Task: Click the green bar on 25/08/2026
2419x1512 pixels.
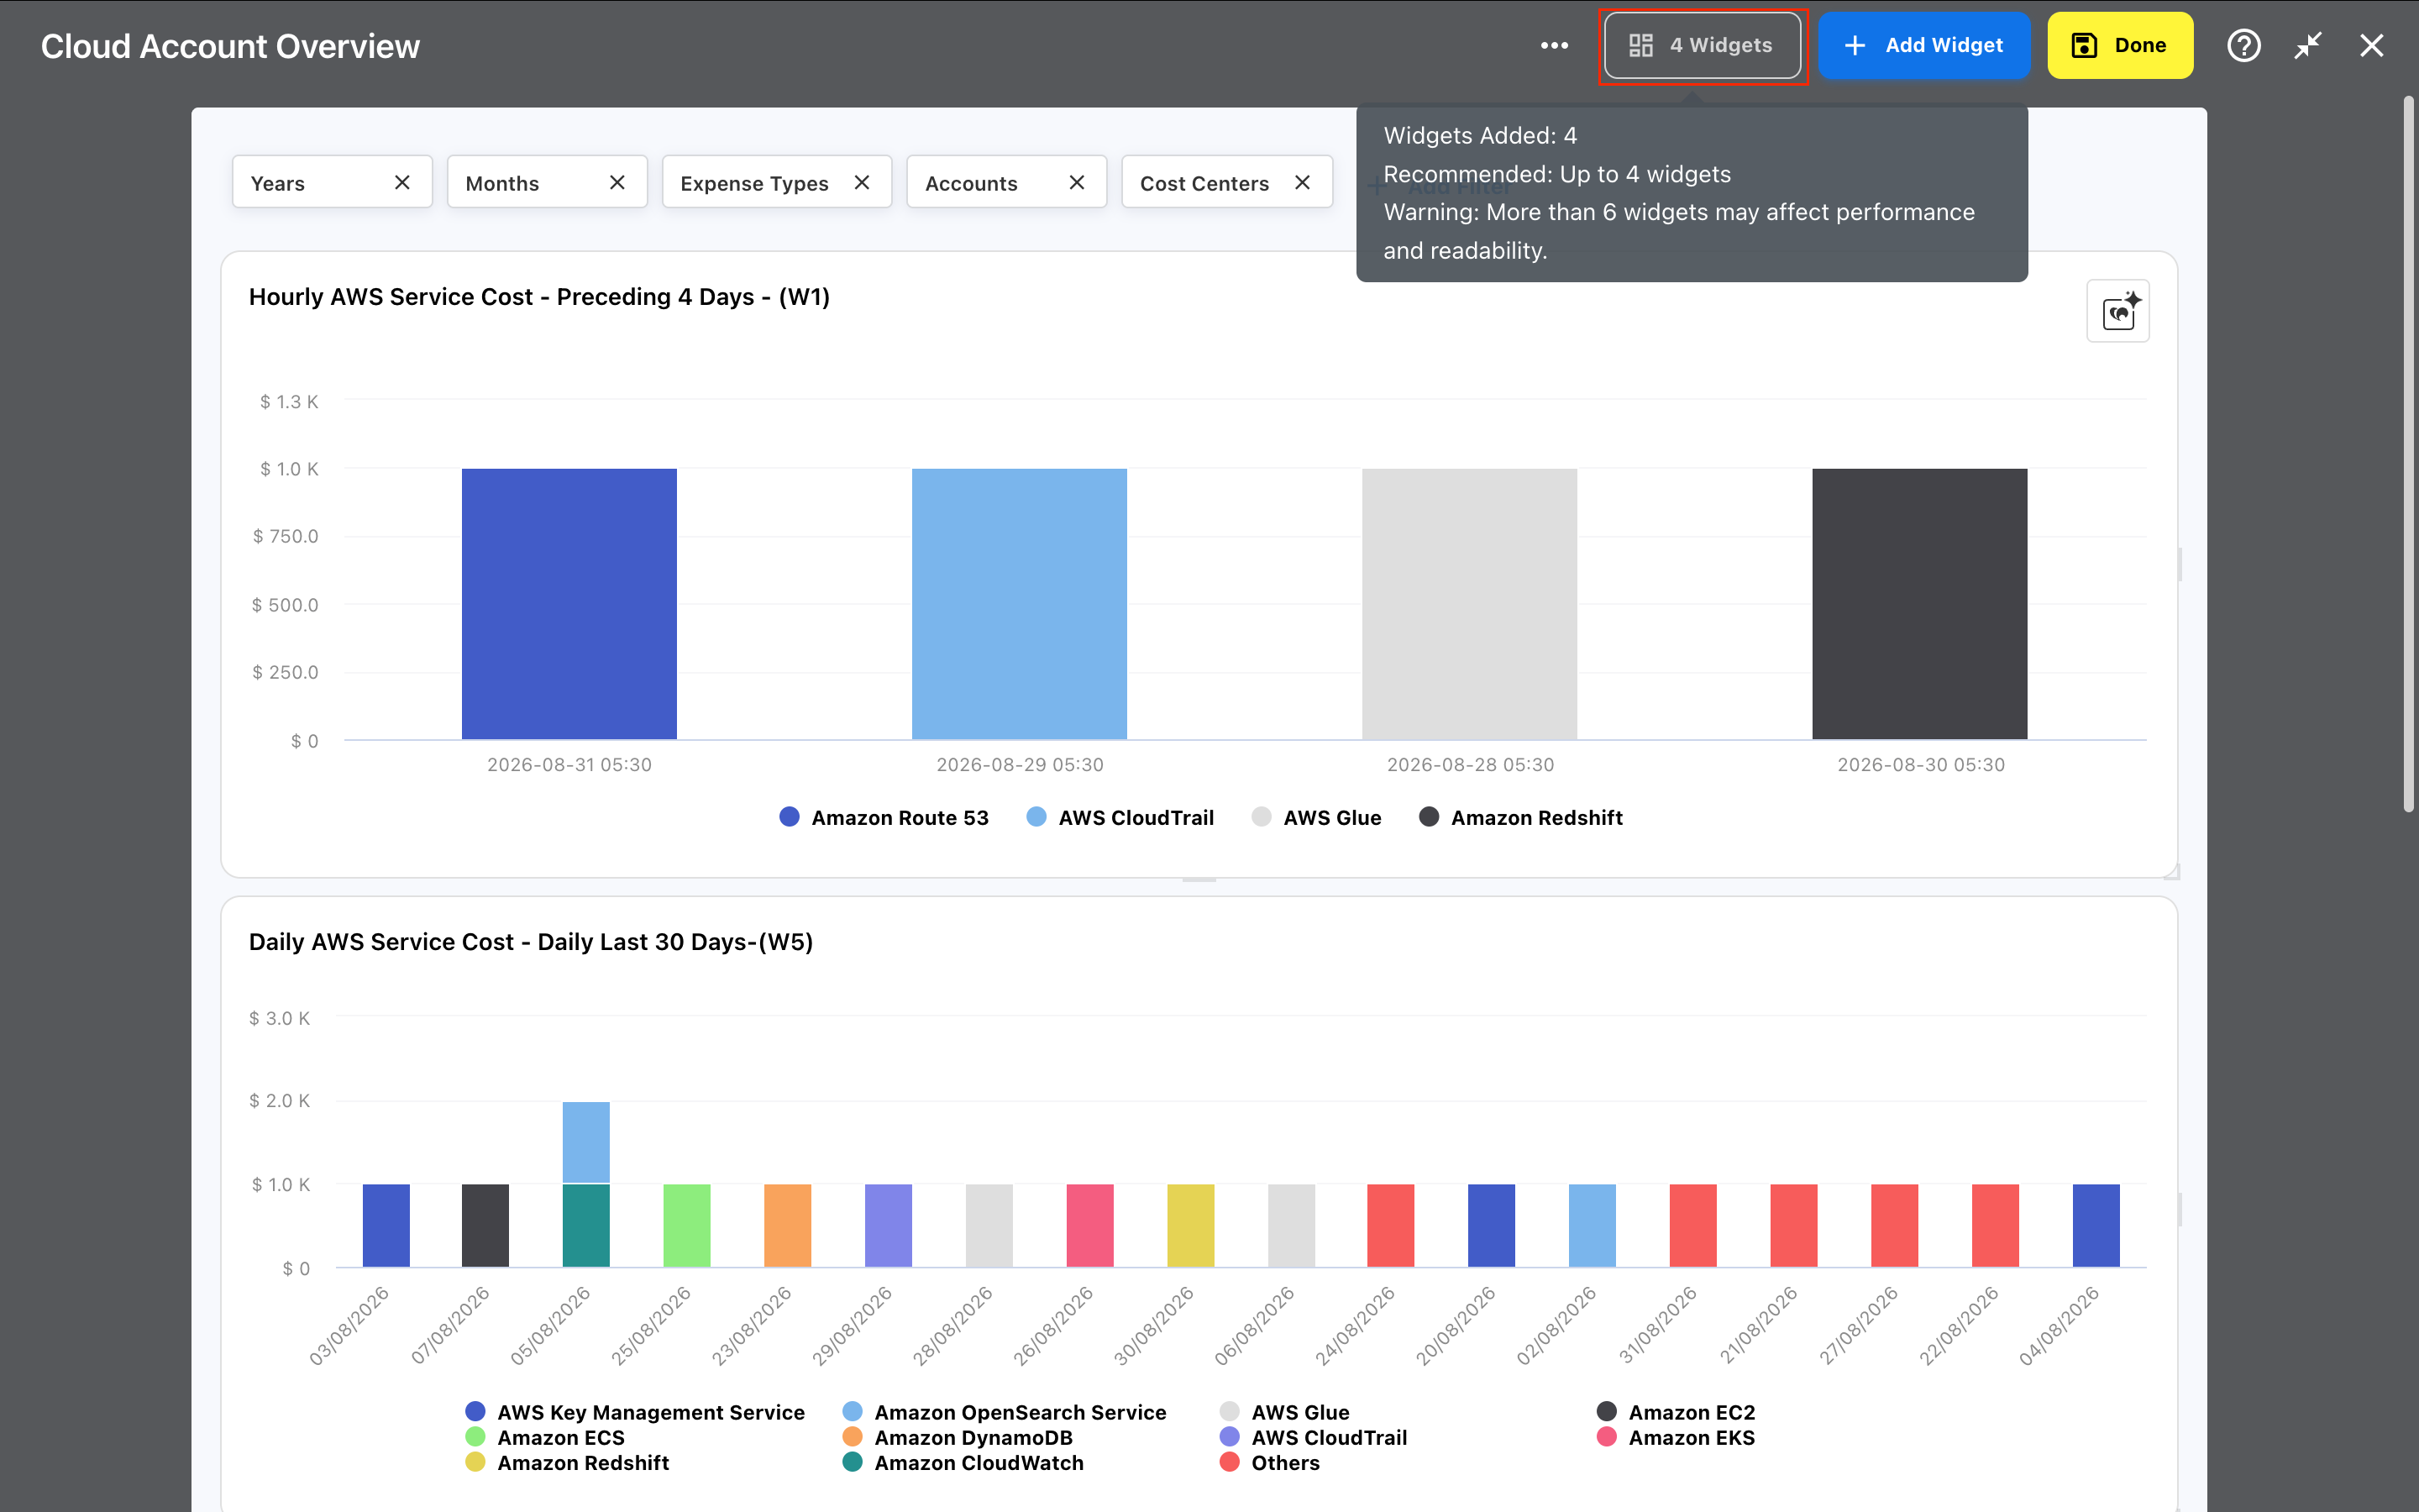Action: click(x=687, y=1225)
